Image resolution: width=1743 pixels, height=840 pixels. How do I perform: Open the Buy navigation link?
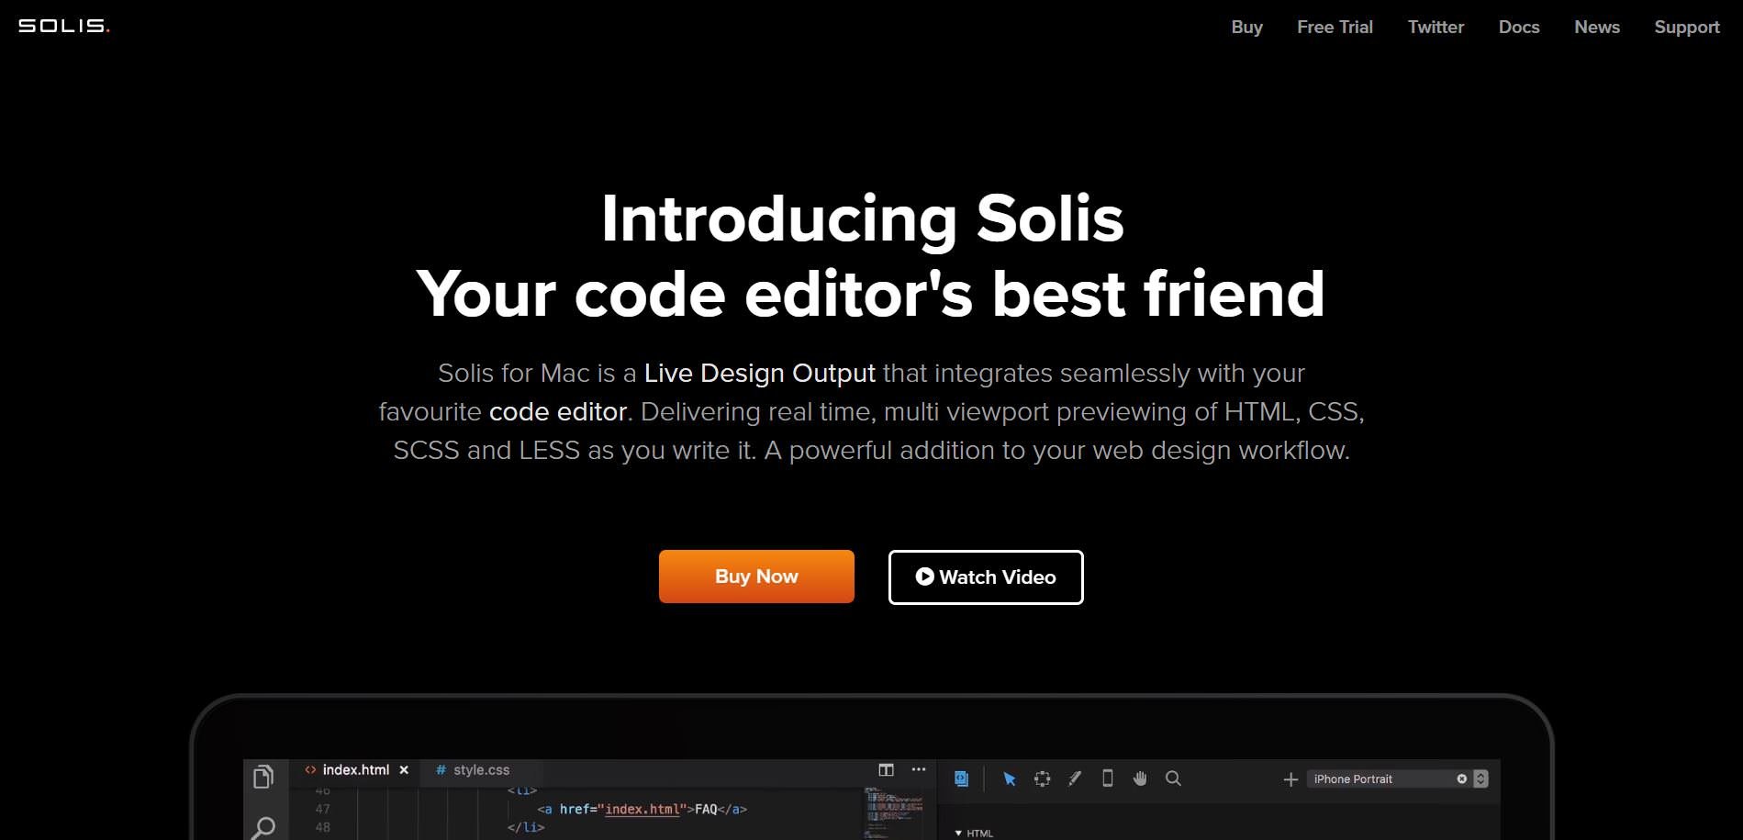pyautogui.click(x=1246, y=28)
